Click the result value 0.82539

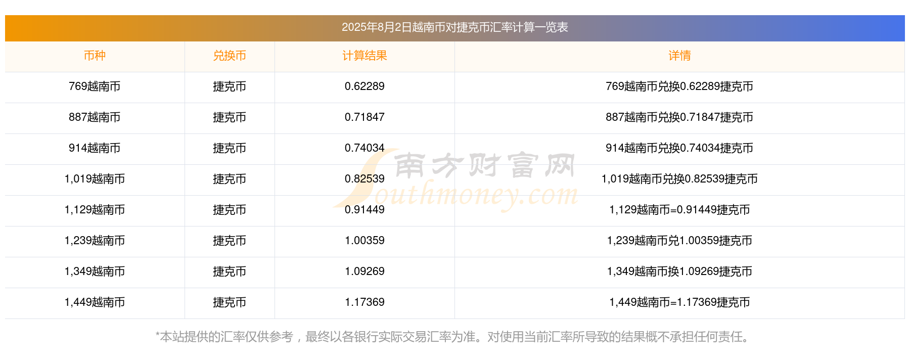click(365, 179)
